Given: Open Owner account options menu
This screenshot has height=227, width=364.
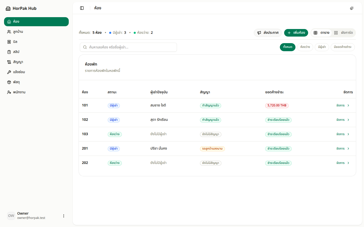Looking at the screenshot, I should tap(64, 216).
